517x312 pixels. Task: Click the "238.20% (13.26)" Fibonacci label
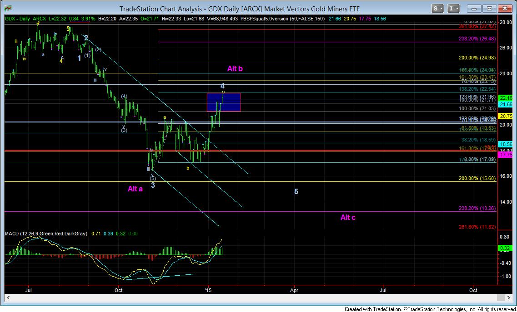point(477,208)
